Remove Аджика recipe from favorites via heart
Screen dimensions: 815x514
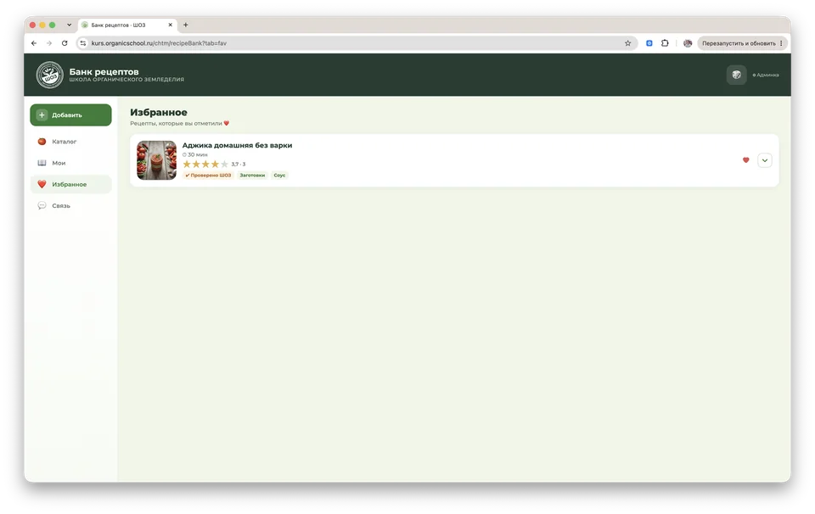pos(746,160)
